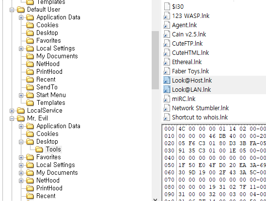Click Cookies folder icon under Mr. Evil
Image resolution: width=266 pixels, height=201 pixels.
click(x=30, y=134)
